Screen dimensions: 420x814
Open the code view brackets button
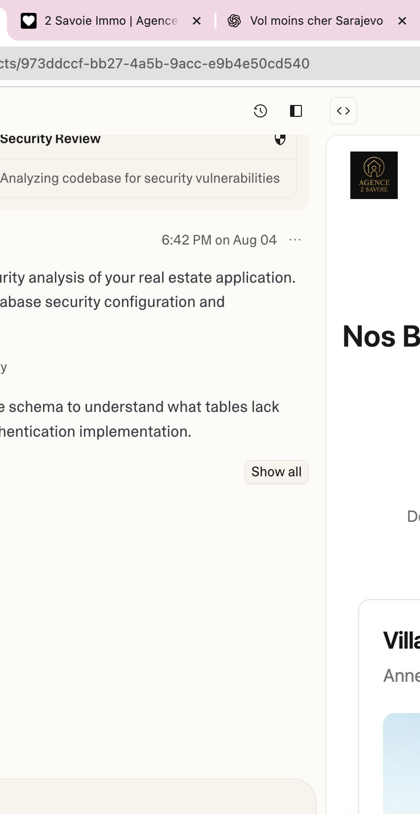[x=343, y=111]
